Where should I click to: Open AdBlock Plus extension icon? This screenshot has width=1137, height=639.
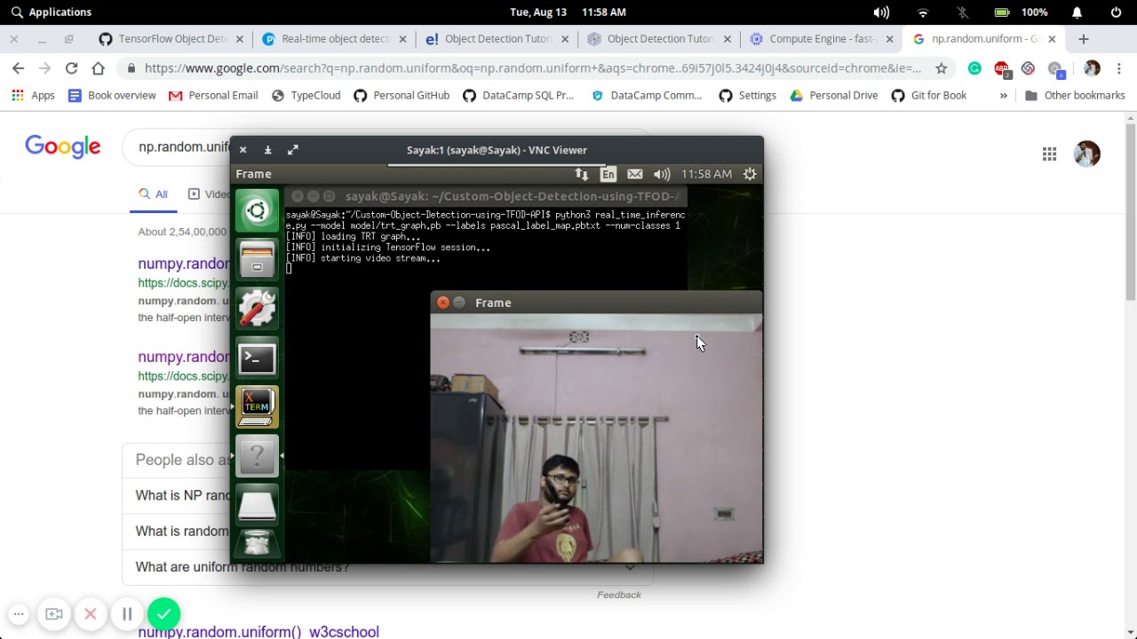pyautogui.click(x=1001, y=68)
